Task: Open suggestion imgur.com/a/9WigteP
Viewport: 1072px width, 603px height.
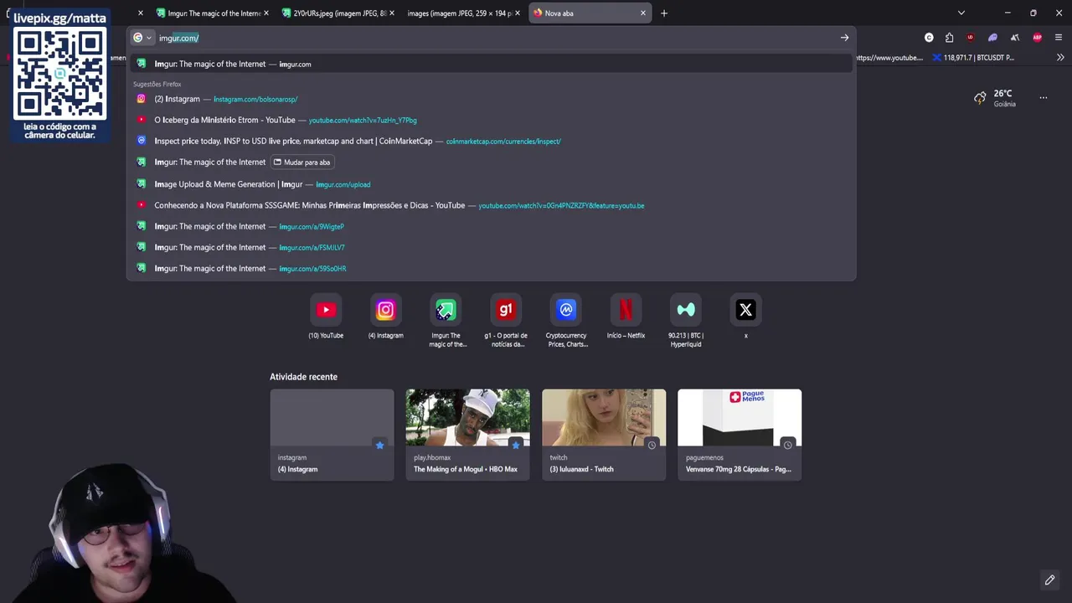Action: click(x=491, y=226)
